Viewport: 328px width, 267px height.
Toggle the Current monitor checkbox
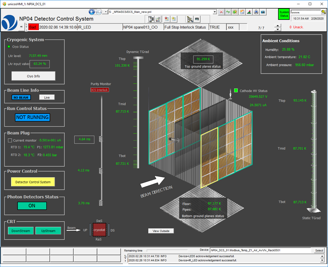coord(10,140)
